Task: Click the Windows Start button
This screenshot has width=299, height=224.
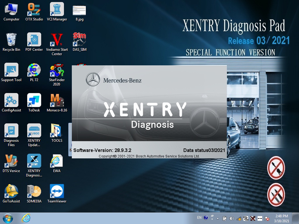Action: [x=8, y=218]
